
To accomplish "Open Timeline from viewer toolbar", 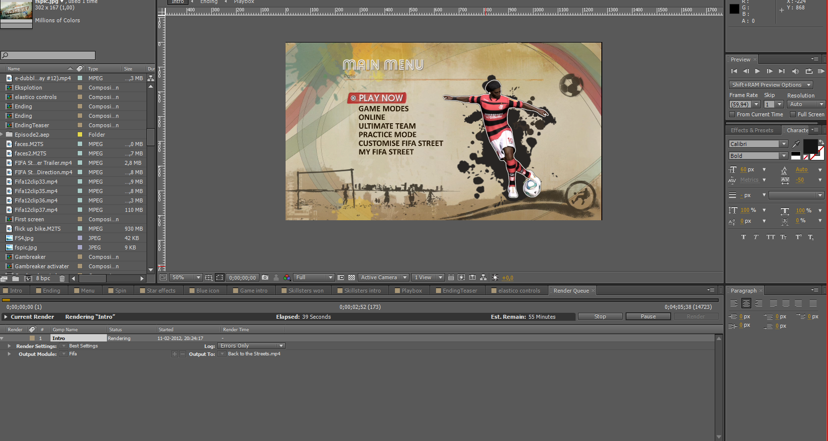I will pyautogui.click(x=472, y=278).
